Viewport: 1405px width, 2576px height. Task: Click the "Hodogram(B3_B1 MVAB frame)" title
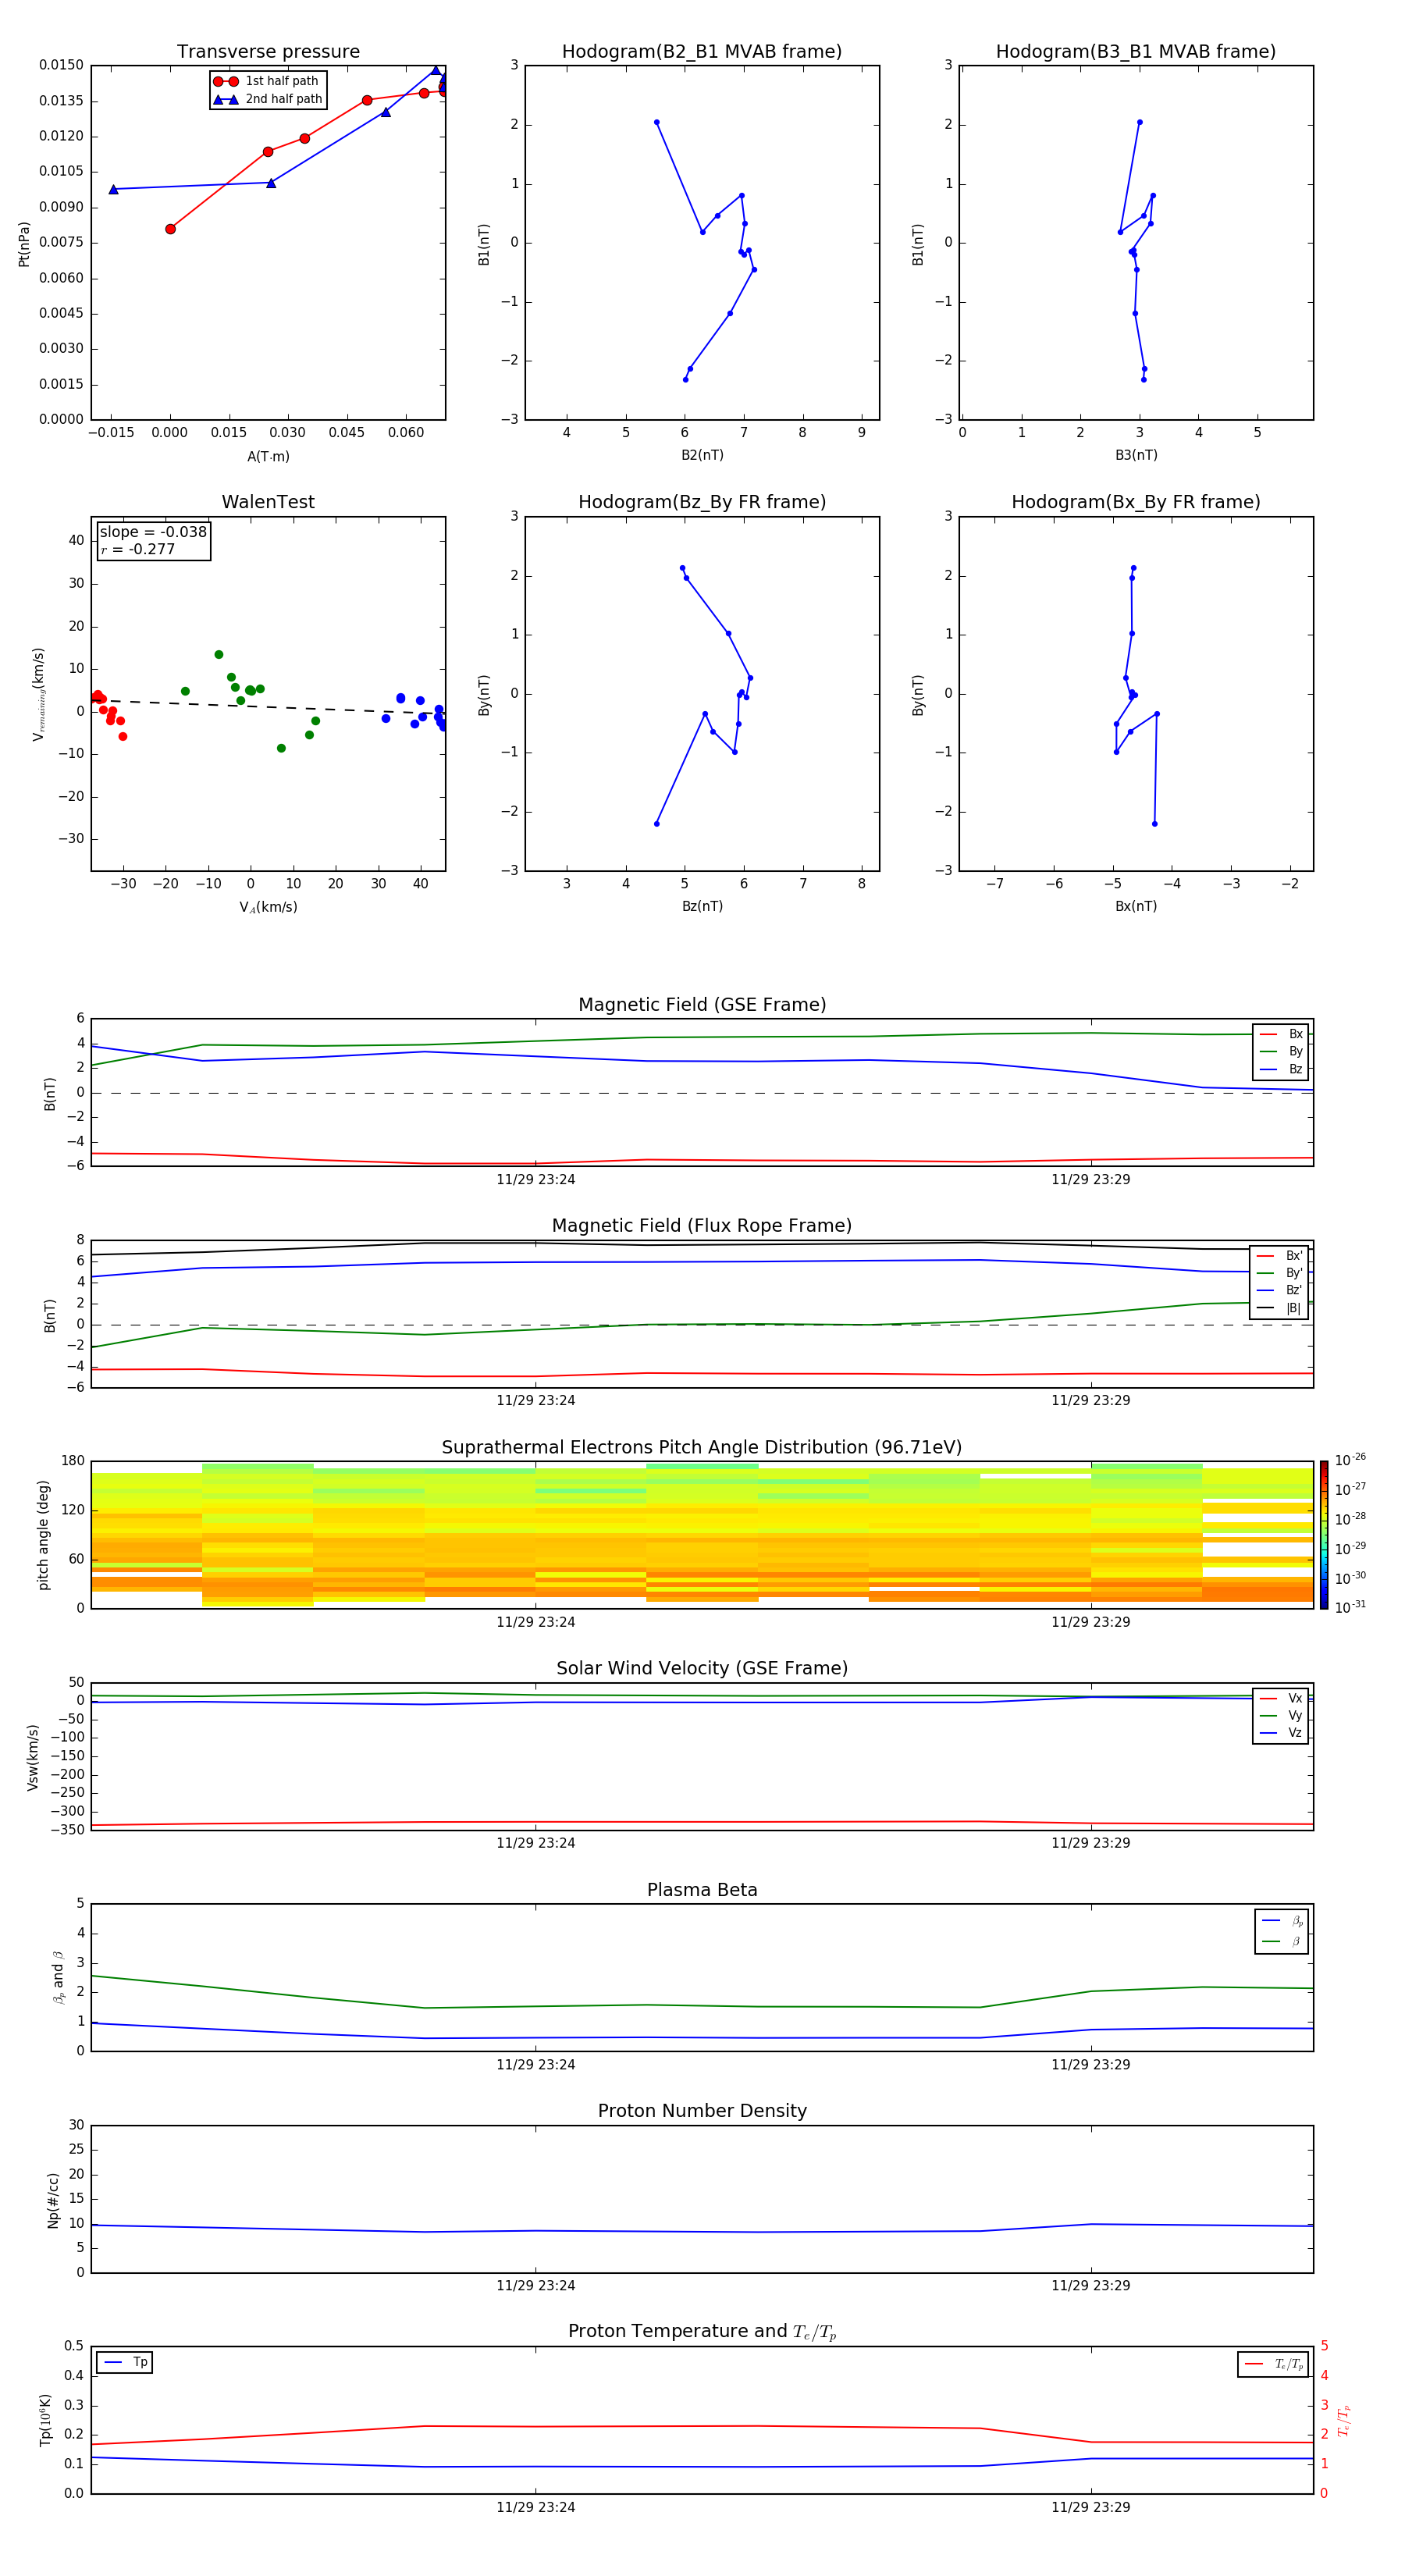coord(1136,51)
